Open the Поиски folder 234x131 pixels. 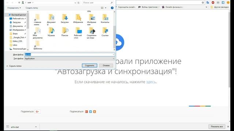tap(65, 32)
